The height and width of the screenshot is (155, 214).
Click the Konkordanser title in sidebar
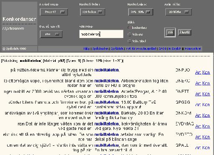tap(19, 19)
